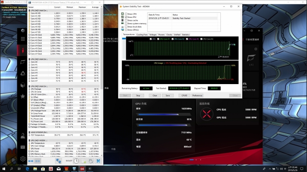Select the red info icon in ROG sidebar

tap(23, 50)
